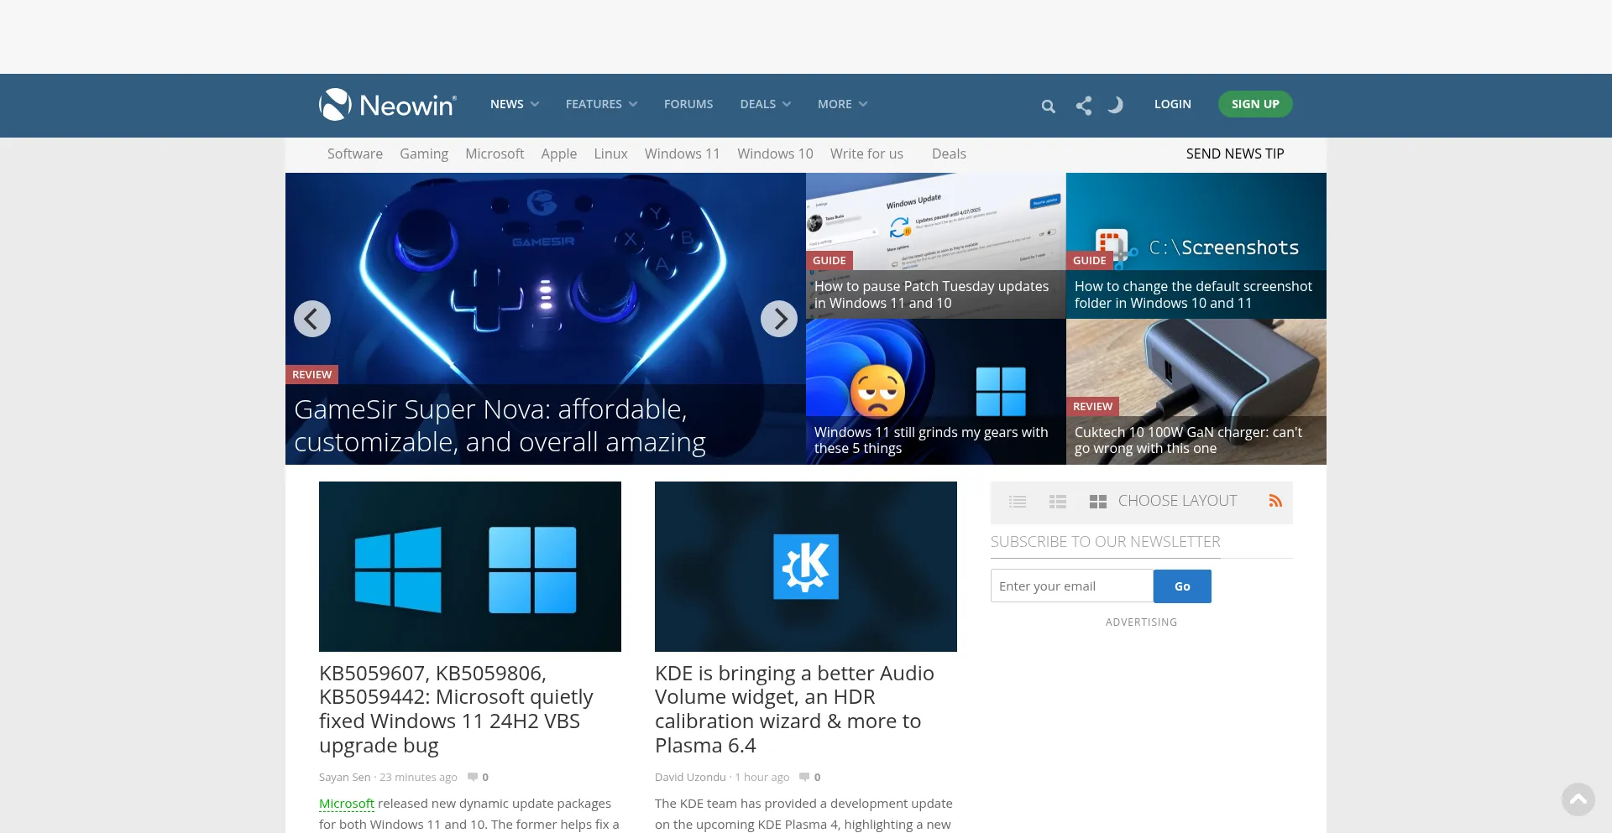
Task: Toggle dark mode with the moon icon
Action: coord(1117,105)
